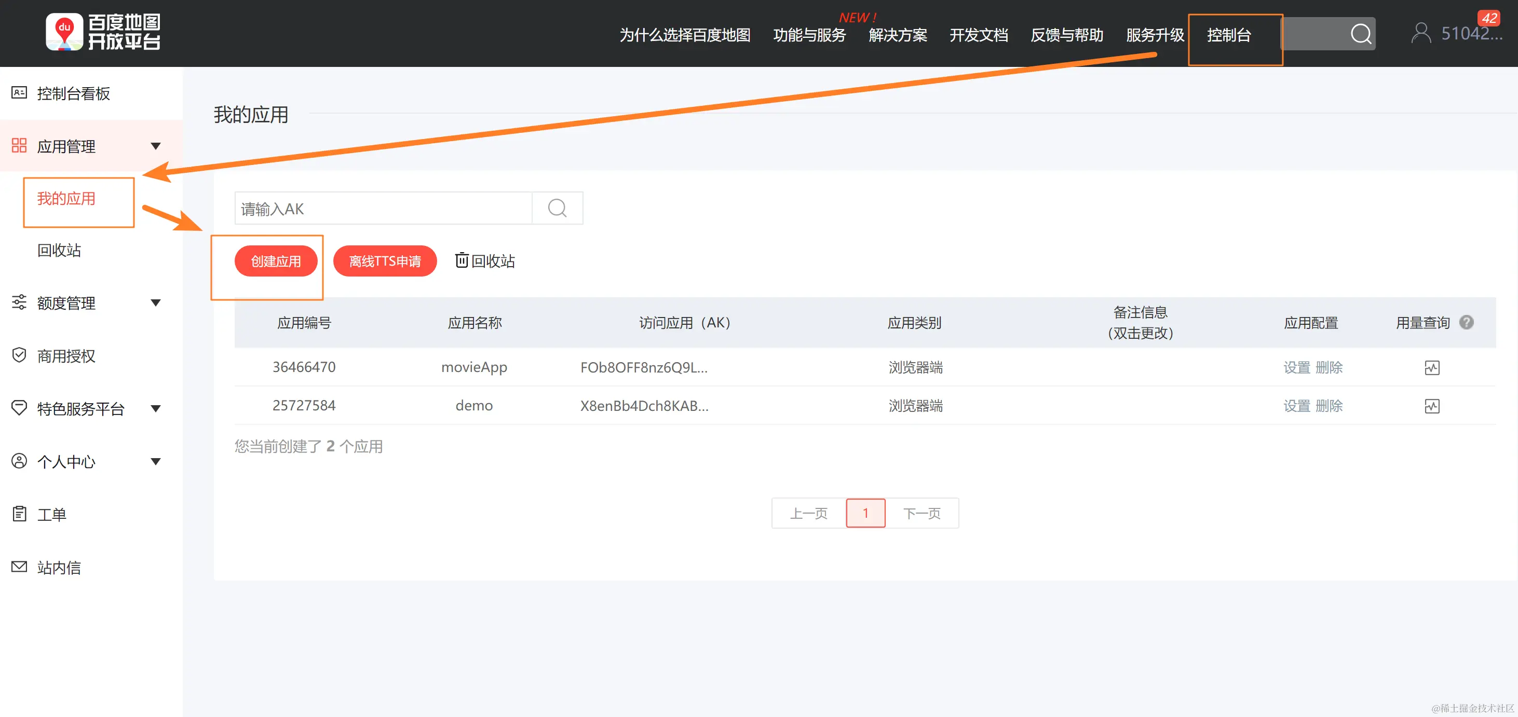Click 设置 link for movieApp row
This screenshot has height=717, width=1518.
pyautogui.click(x=1296, y=367)
